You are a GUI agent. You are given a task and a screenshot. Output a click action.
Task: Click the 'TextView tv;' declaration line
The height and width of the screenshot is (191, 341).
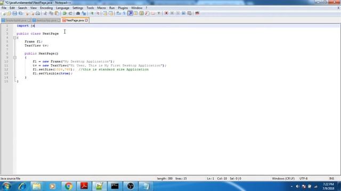pyautogui.click(x=36, y=46)
